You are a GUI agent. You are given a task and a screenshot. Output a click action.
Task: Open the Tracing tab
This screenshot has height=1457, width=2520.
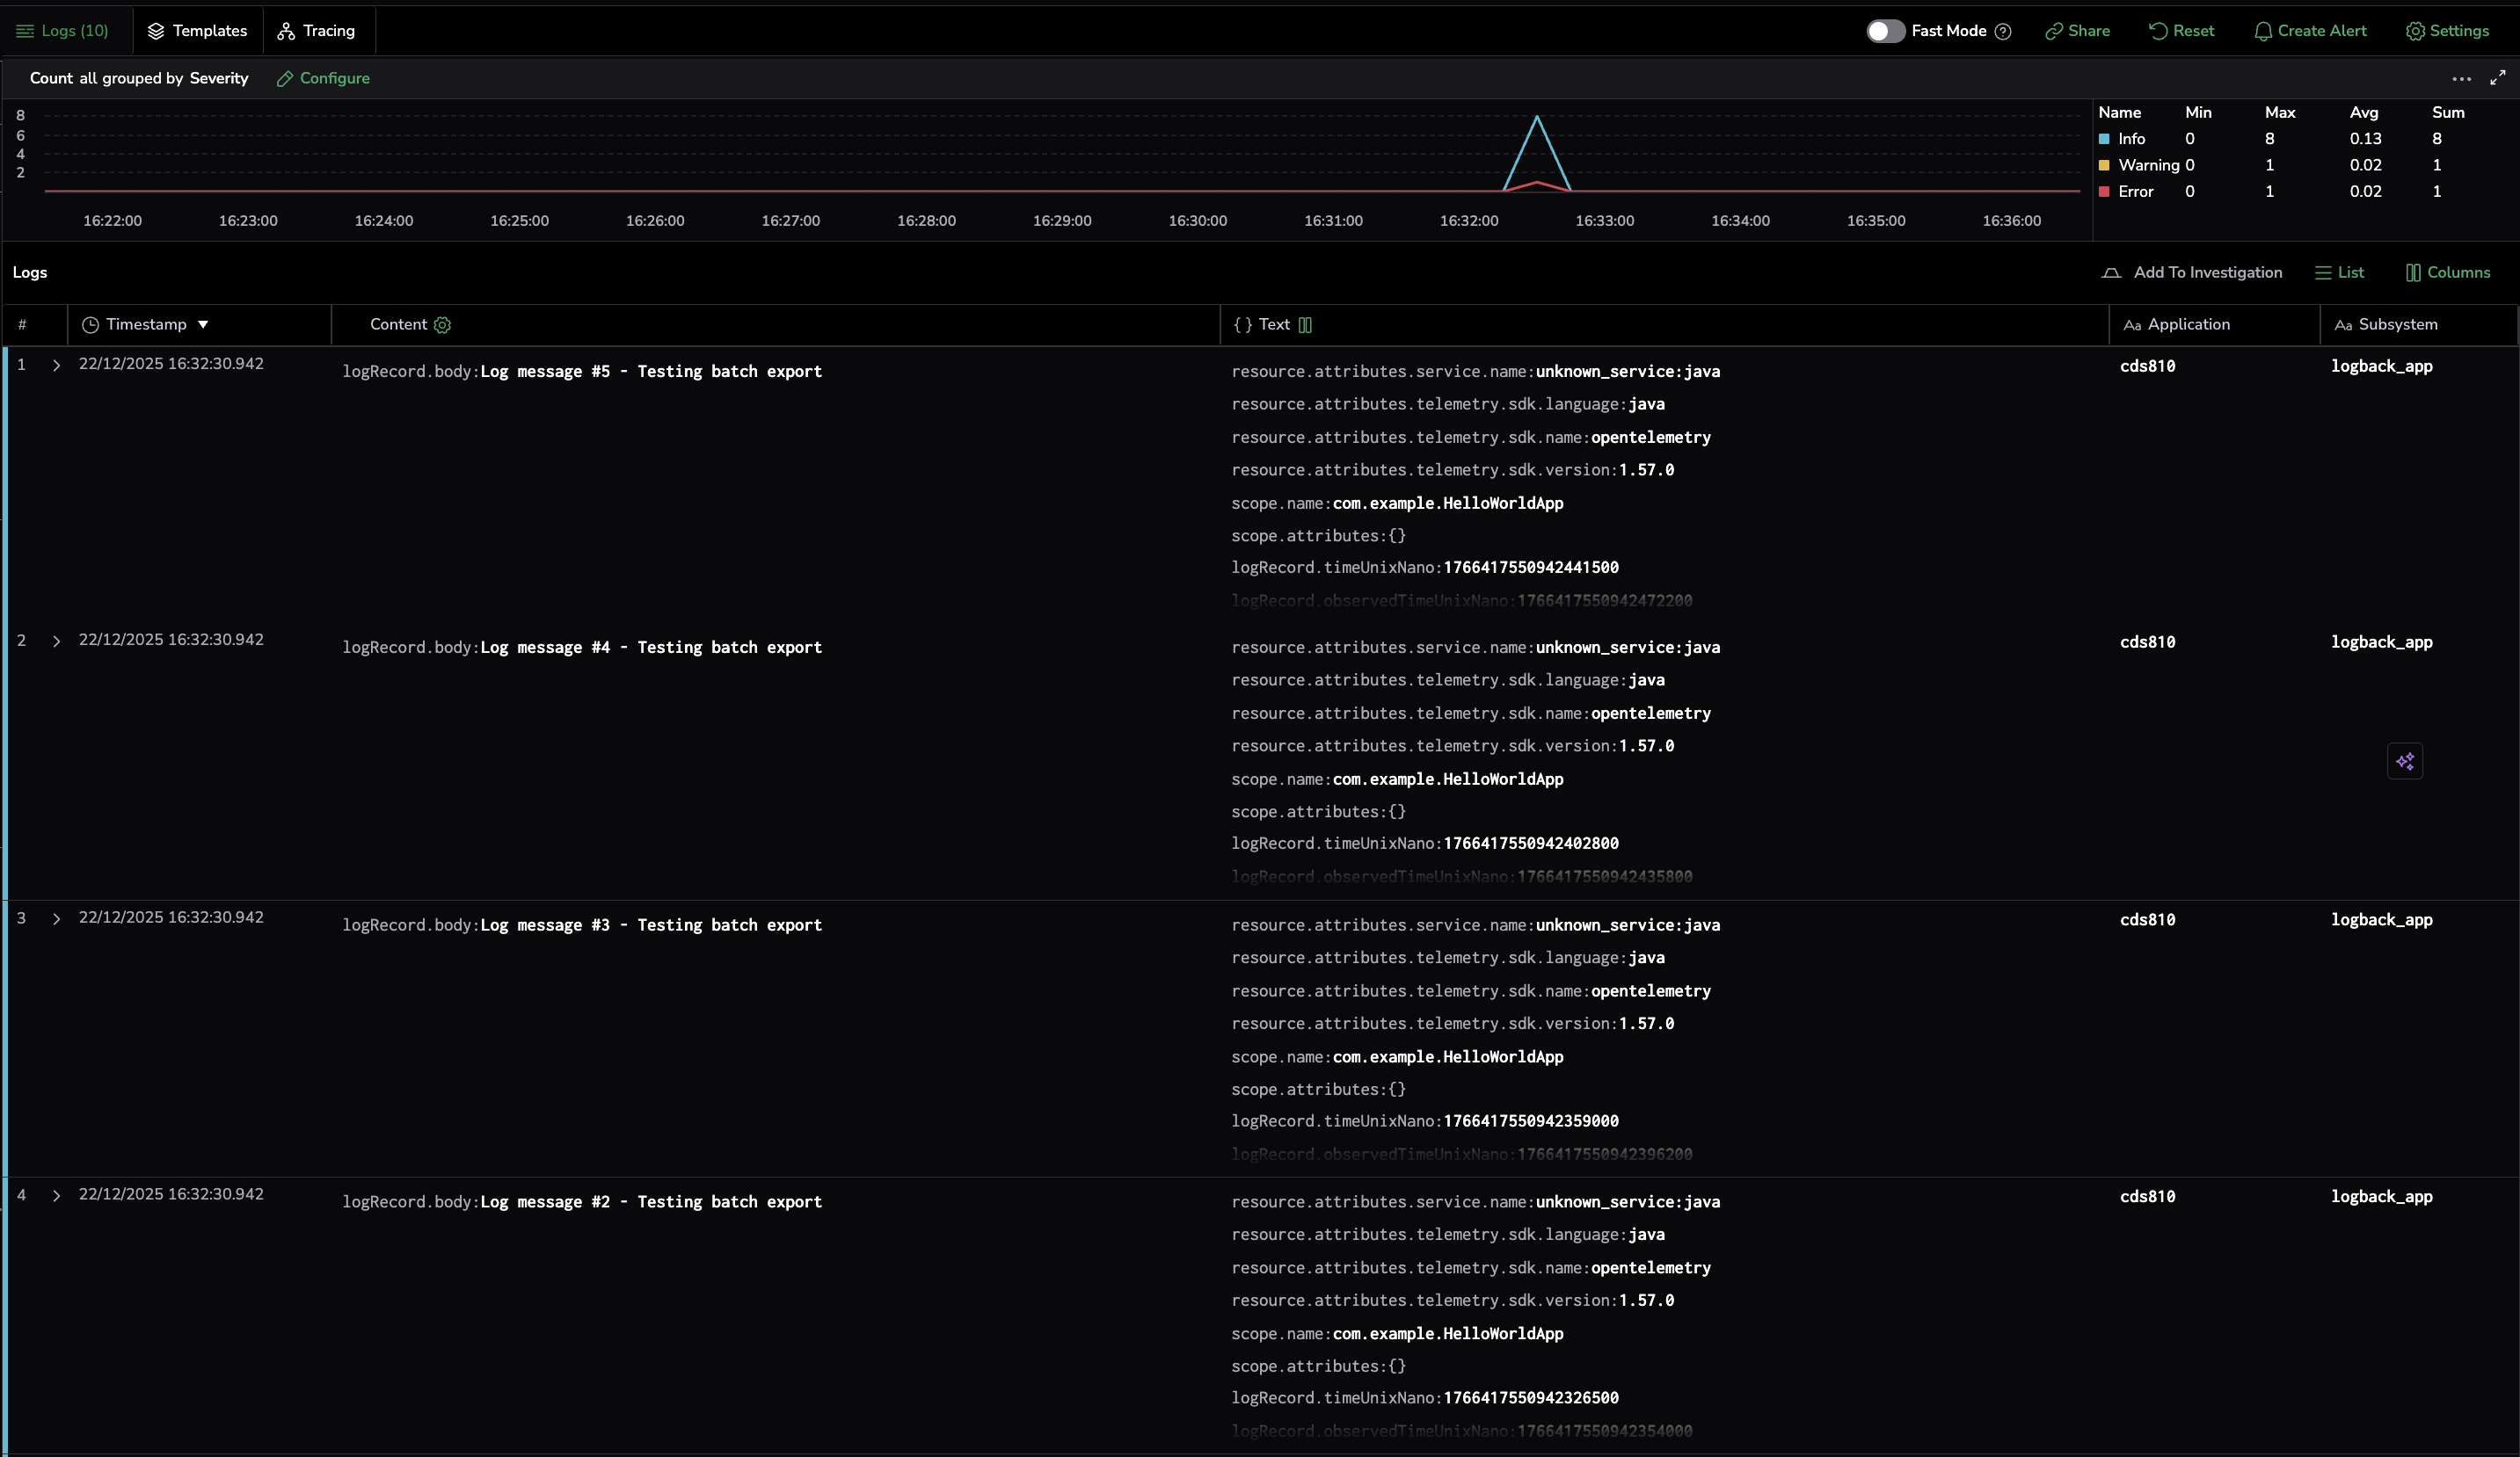click(x=316, y=31)
